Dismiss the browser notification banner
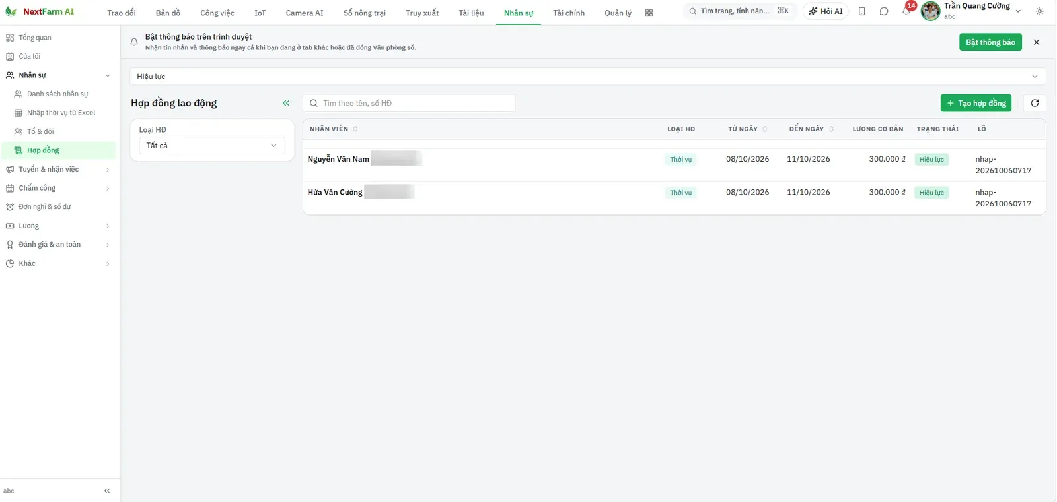The width and height of the screenshot is (1057, 502). pyautogui.click(x=1037, y=42)
